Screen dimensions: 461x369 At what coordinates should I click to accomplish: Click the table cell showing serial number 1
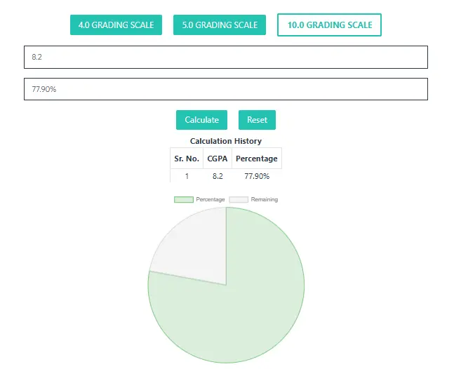(187, 176)
